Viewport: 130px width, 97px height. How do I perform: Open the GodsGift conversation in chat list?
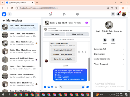pyautogui.click(x=19, y=76)
